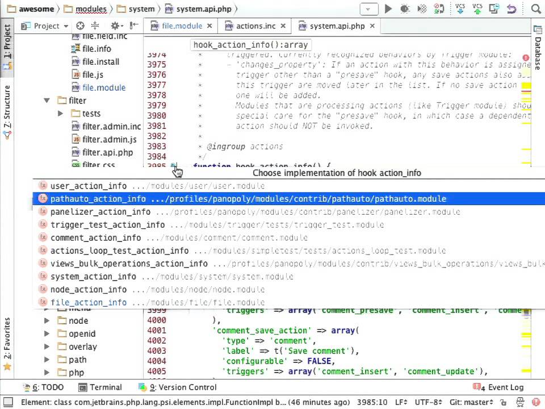Click the Revert undo arrow icon

click(x=512, y=9)
